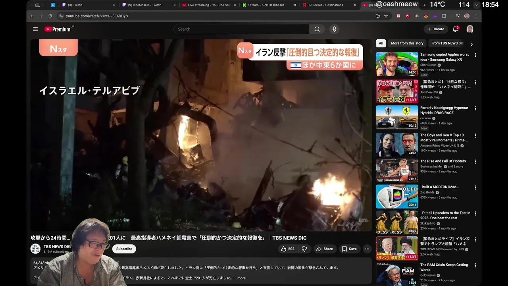Open a new browser tab
Screen dimensions: 508x286
424,5
